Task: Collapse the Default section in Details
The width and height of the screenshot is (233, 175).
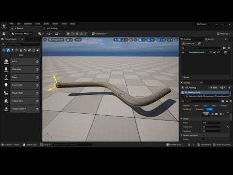Action: coord(182,119)
